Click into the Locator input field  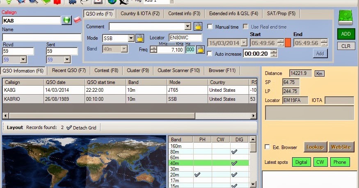point(185,38)
